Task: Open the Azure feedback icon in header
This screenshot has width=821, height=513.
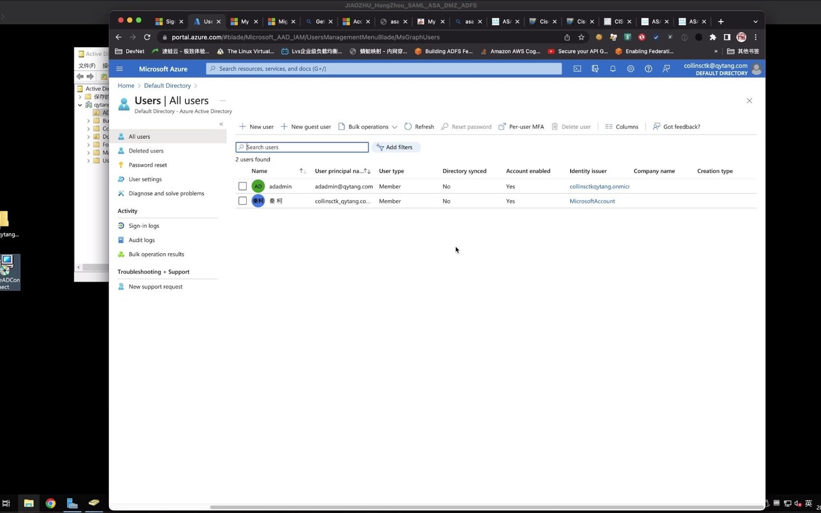Action: [666, 68]
